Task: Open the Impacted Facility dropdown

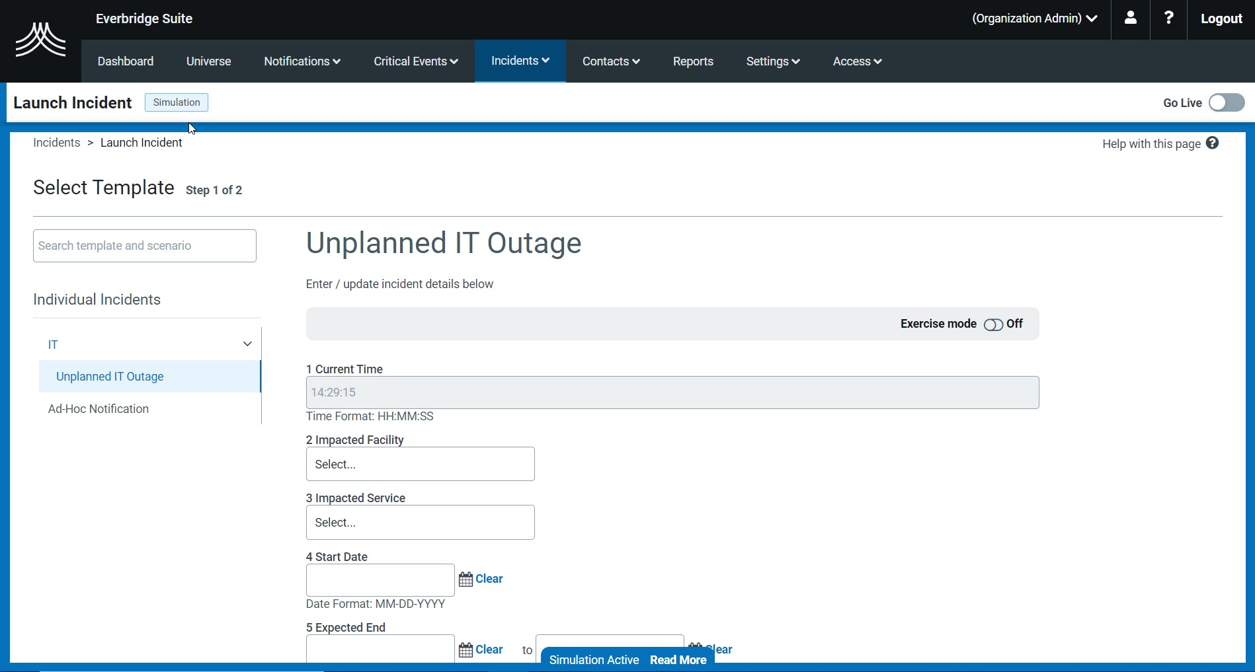Action: (x=420, y=464)
